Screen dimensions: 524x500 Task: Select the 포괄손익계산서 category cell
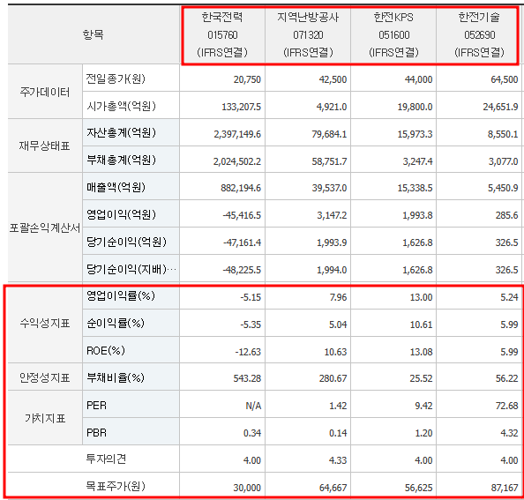click(45, 228)
